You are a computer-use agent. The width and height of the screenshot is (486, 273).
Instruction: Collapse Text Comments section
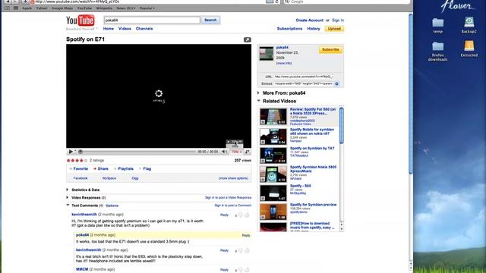point(85,206)
